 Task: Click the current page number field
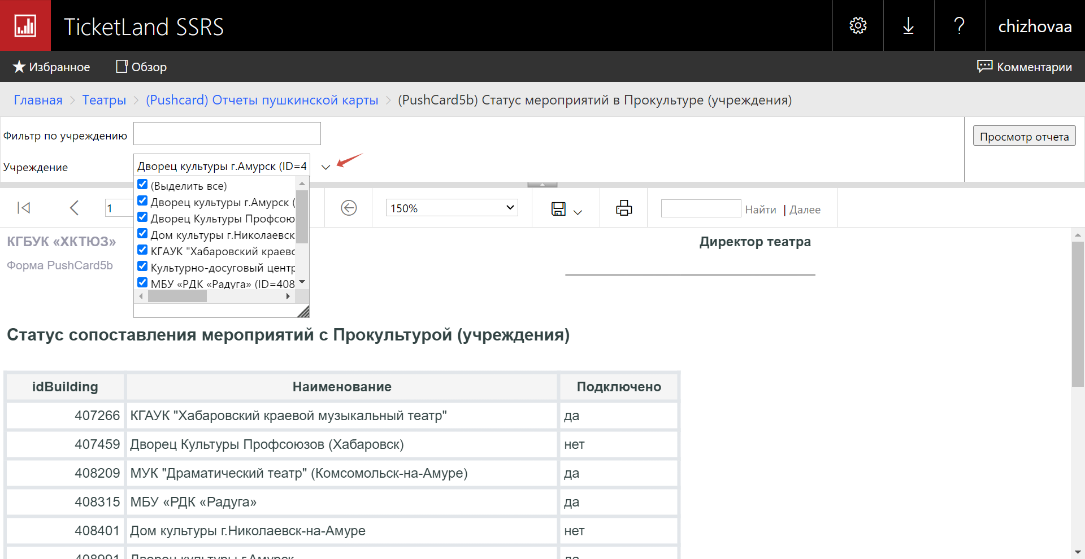(x=119, y=208)
